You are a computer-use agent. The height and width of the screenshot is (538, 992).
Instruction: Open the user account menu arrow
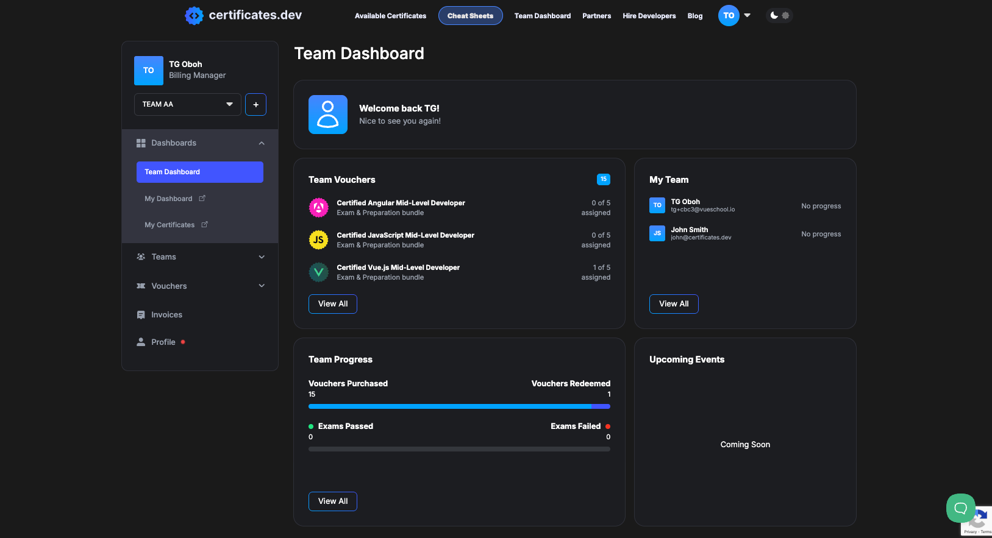(747, 16)
